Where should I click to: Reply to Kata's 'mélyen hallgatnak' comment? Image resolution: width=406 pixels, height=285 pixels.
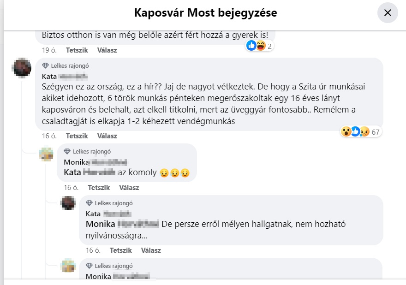point(151,250)
